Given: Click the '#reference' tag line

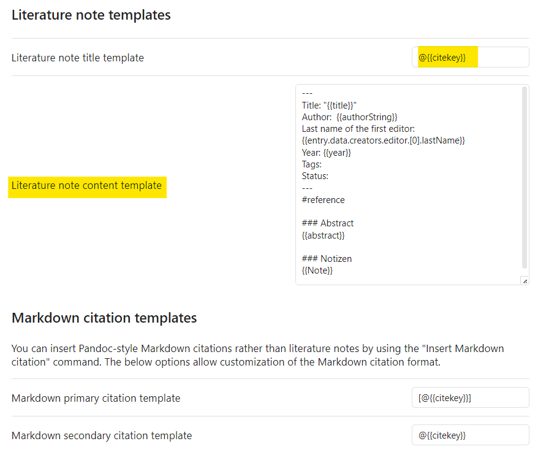Looking at the screenshot, I should pos(323,200).
